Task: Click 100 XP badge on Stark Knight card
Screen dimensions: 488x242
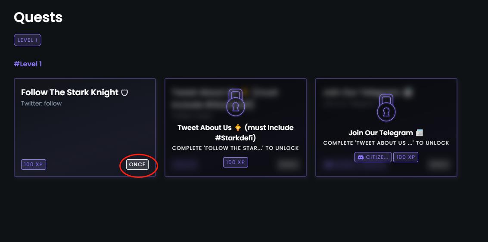Action: click(x=34, y=164)
